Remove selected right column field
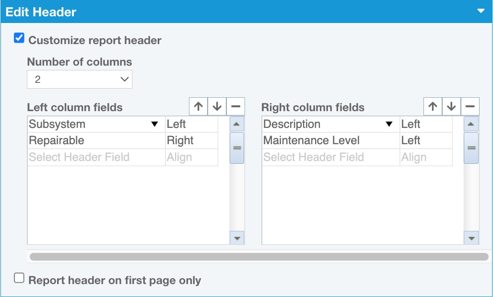 (470, 107)
